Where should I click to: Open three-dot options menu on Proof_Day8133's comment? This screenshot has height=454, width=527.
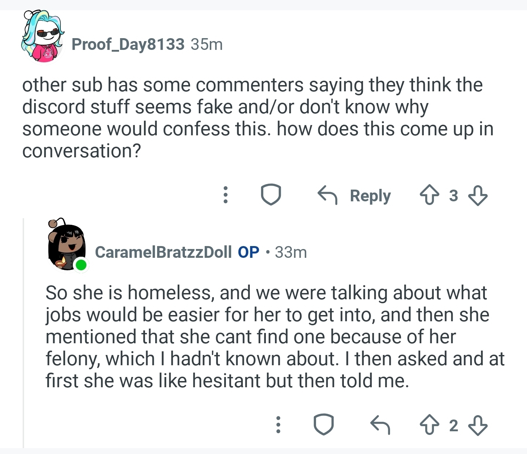click(x=226, y=195)
